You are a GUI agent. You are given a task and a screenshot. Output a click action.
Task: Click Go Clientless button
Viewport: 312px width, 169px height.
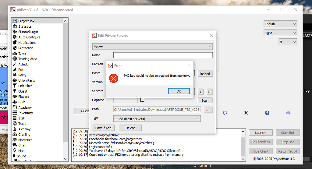[261, 142]
